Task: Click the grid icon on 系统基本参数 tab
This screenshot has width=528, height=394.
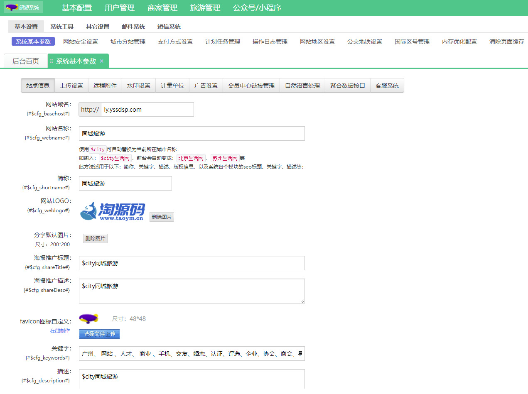Action: coord(52,61)
